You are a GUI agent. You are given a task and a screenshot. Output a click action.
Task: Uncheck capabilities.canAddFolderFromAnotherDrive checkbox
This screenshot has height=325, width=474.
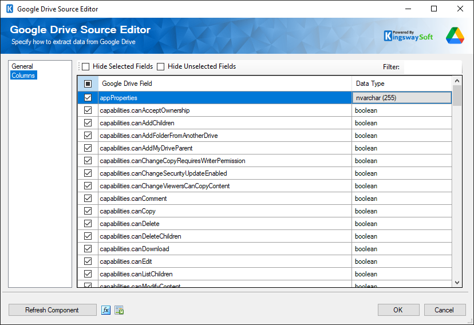point(88,135)
